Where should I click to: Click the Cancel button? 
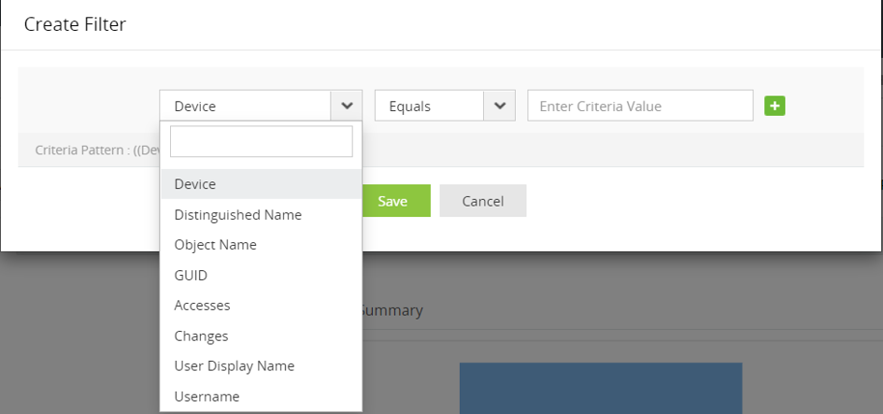[482, 201]
